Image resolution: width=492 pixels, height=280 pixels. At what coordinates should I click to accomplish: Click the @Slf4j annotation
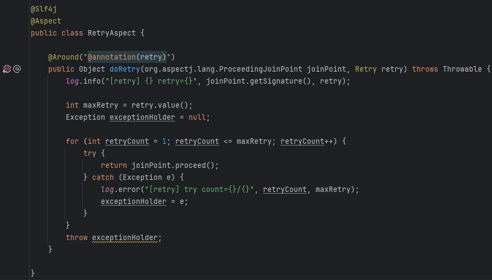(x=44, y=9)
